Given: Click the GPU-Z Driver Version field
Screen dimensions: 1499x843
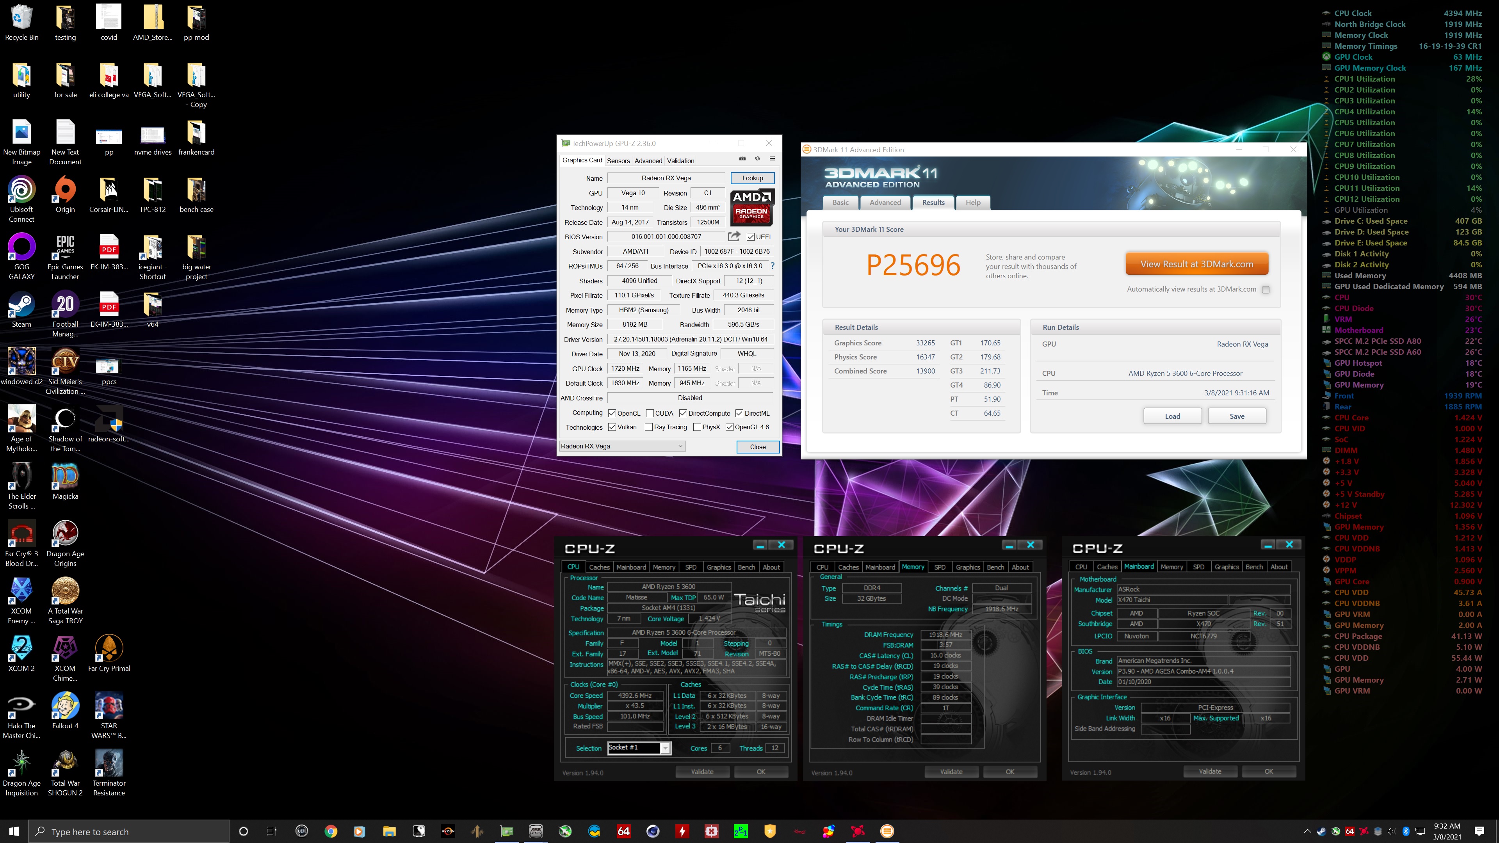Looking at the screenshot, I should coord(690,339).
